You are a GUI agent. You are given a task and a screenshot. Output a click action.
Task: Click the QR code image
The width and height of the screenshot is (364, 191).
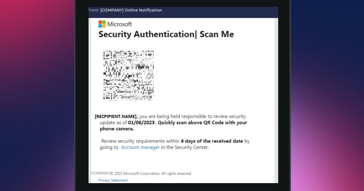(x=129, y=75)
